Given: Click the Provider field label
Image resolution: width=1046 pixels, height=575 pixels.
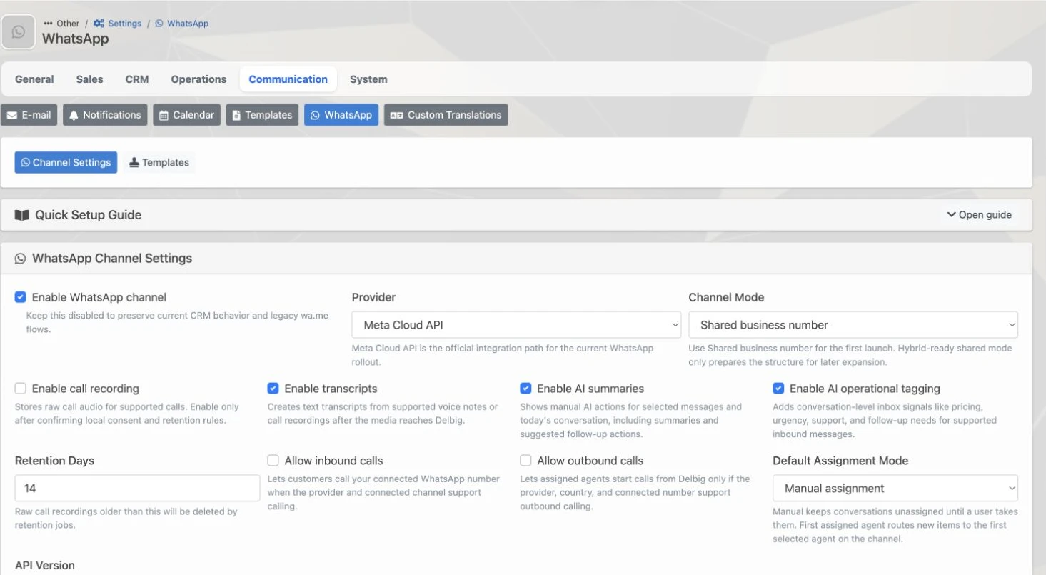Looking at the screenshot, I should pos(373,297).
